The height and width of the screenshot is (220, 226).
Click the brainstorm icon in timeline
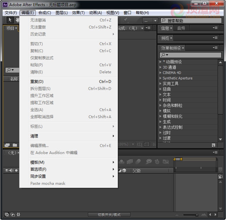pyautogui.click(x=149, y=161)
